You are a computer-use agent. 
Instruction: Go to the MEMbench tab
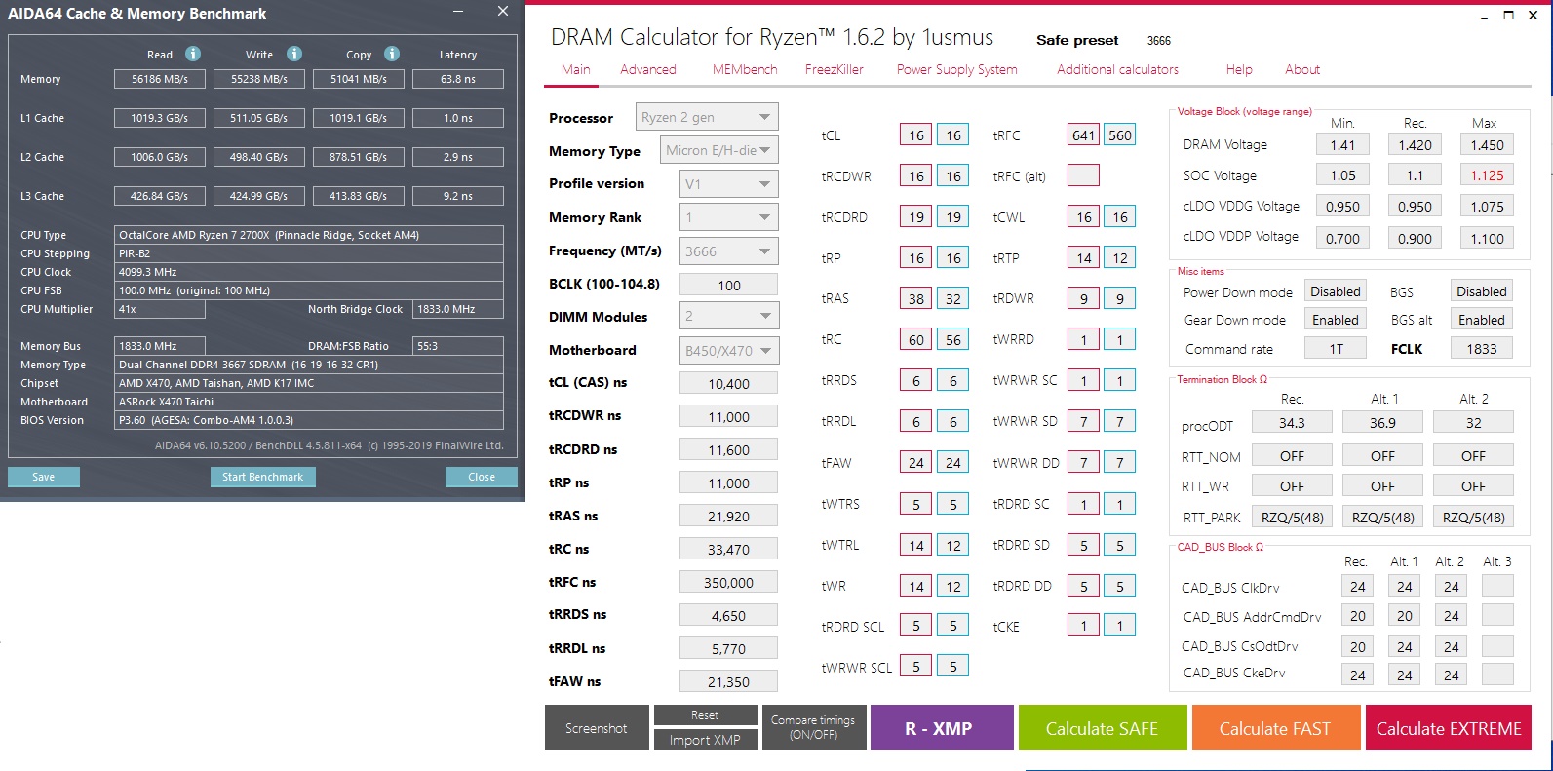click(745, 69)
